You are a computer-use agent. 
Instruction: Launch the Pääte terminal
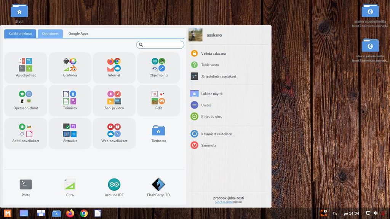(26, 185)
